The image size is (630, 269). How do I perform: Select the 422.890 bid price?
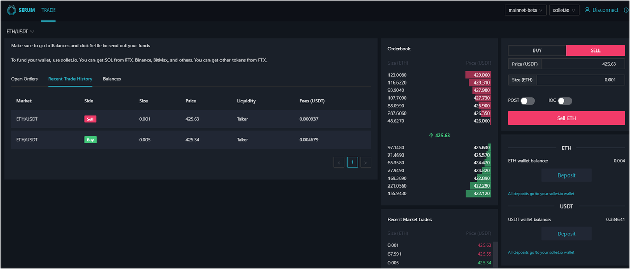tap(481, 178)
